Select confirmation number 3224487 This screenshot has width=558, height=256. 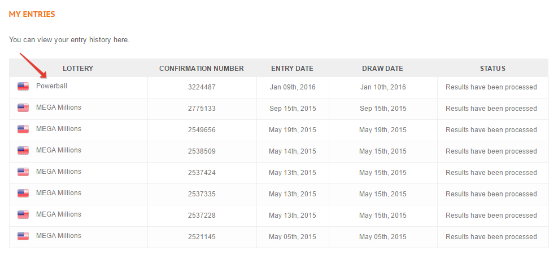pyautogui.click(x=202, y=87)
